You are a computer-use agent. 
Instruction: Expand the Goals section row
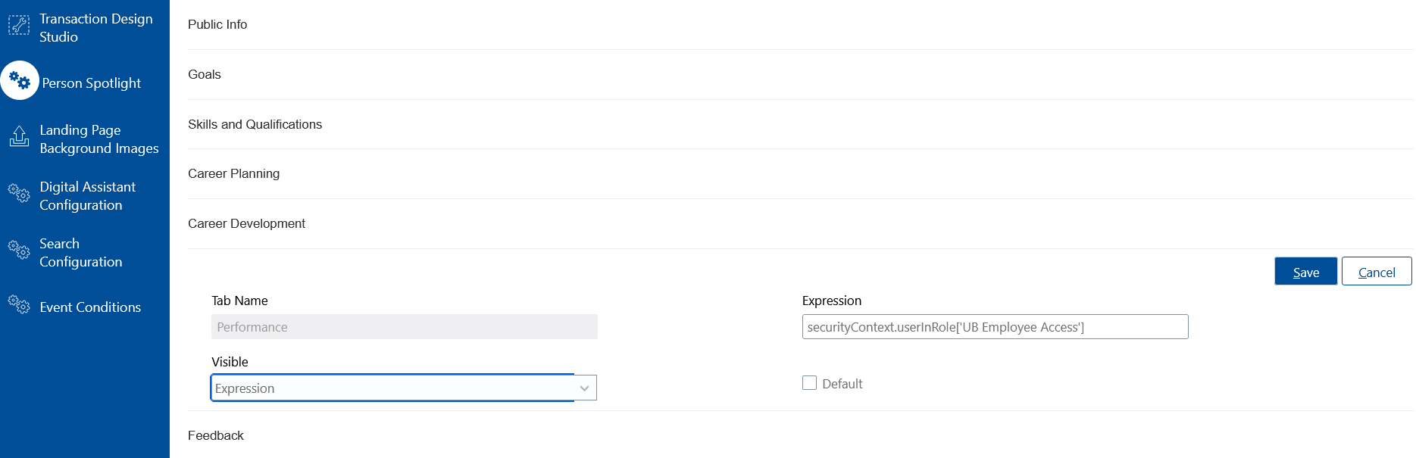(800, 75)
